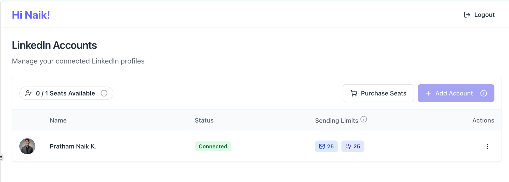Click the Status column header

[x=204, y=120]
